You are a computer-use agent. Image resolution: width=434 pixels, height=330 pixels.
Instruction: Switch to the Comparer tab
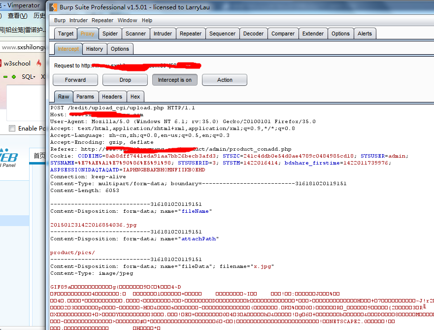click(283, 33)
